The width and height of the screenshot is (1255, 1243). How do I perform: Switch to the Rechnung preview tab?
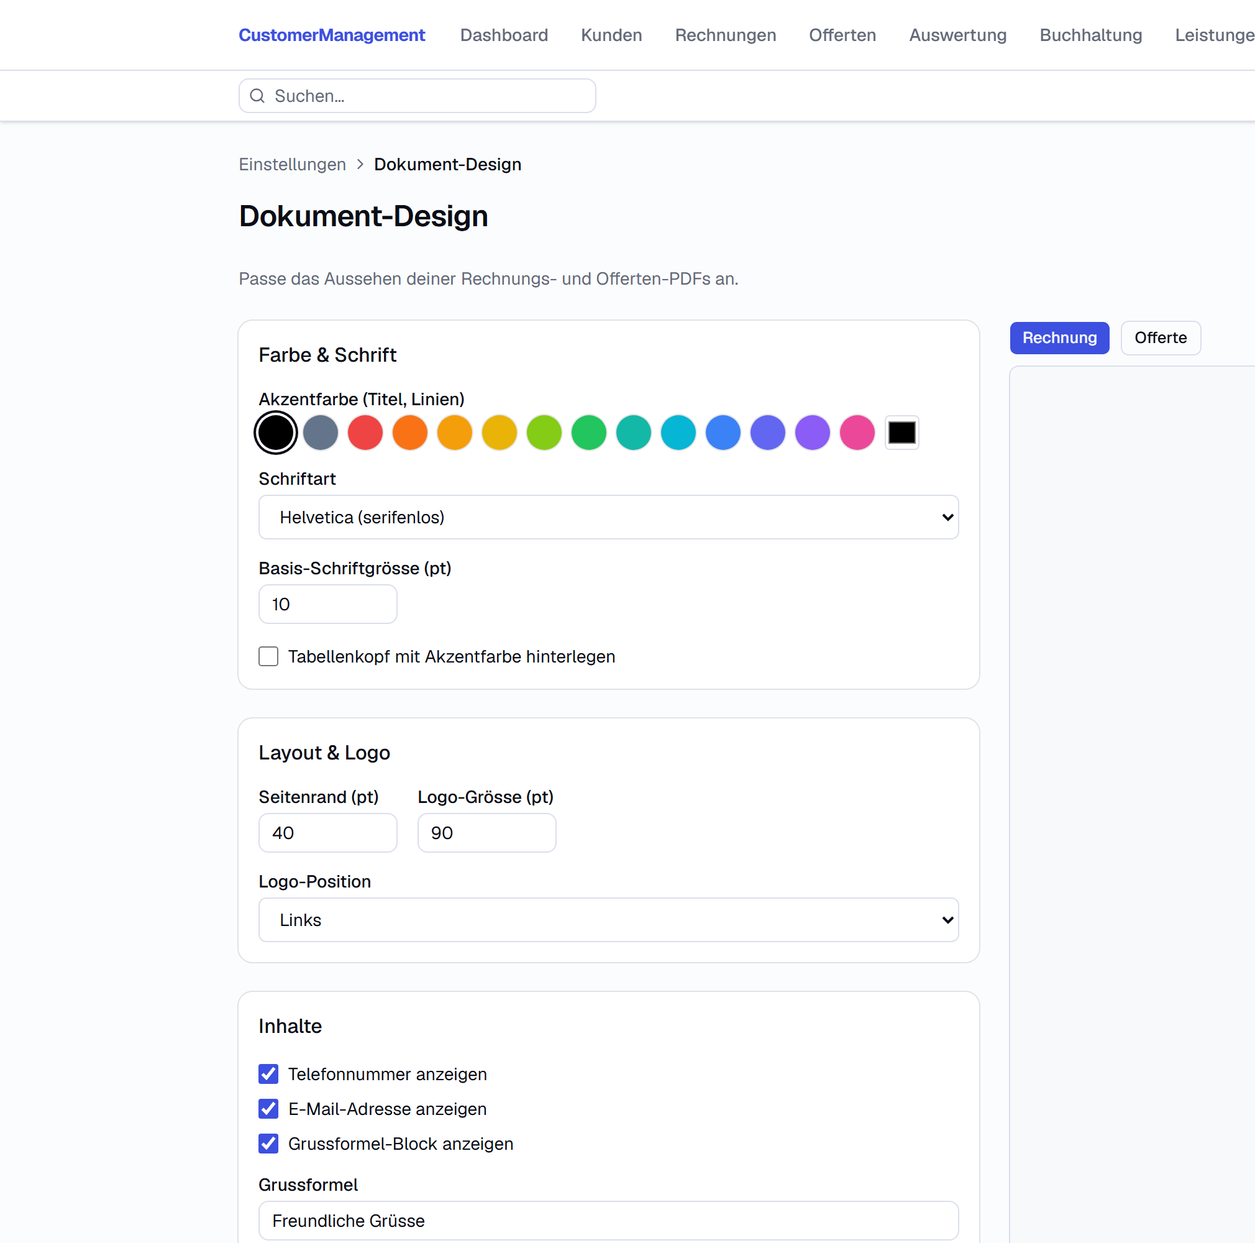1059,338
